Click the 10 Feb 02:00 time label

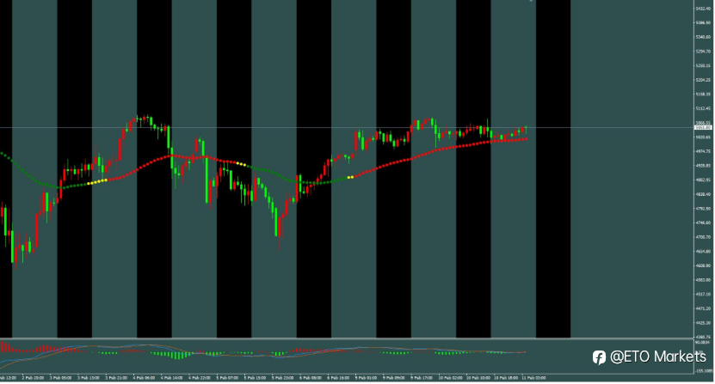click(x=450, y=378)
